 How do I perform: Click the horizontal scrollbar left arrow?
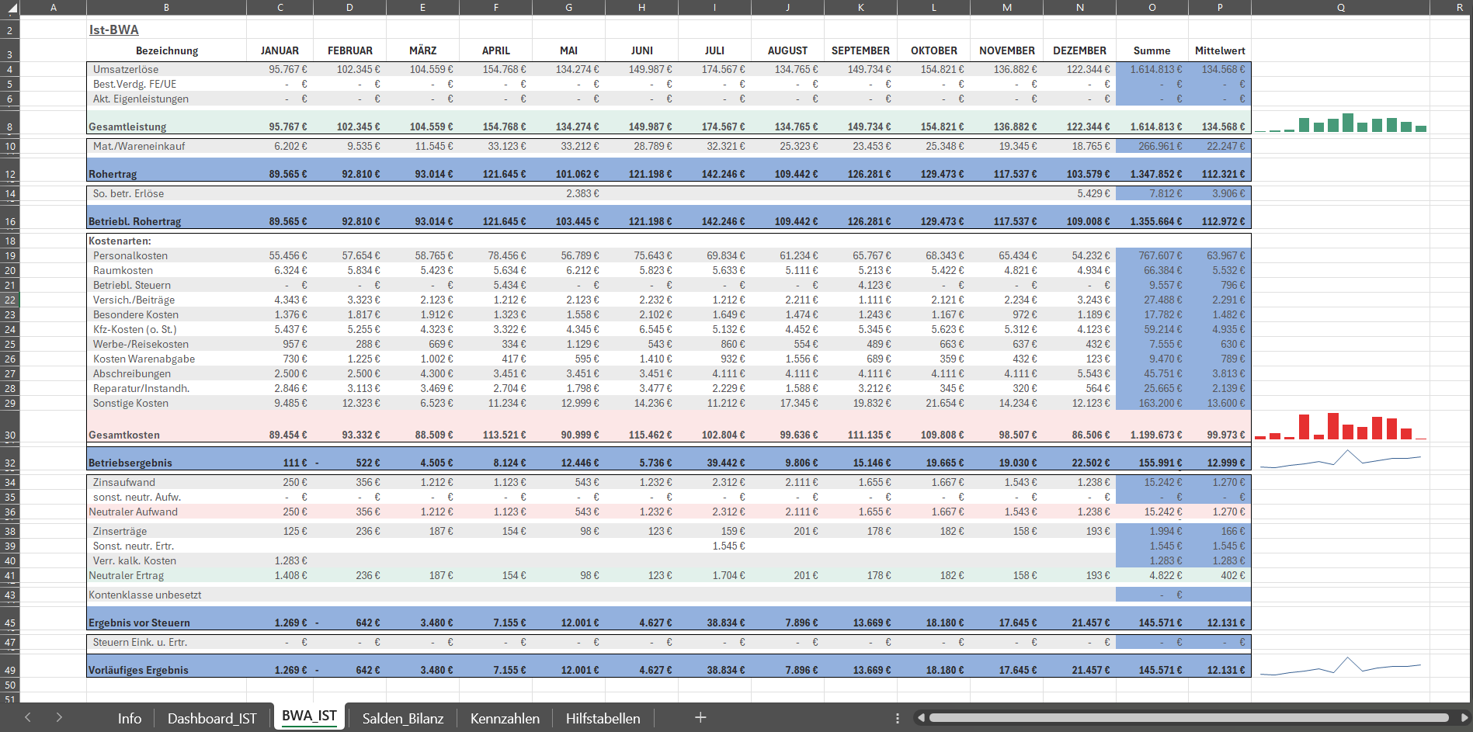[x=921, y=718]
